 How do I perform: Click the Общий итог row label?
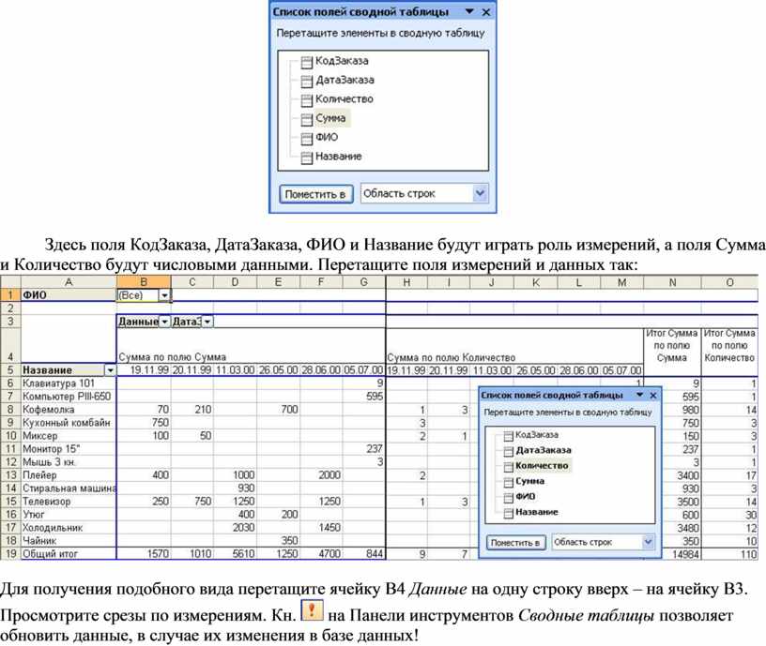coord(50,554)
